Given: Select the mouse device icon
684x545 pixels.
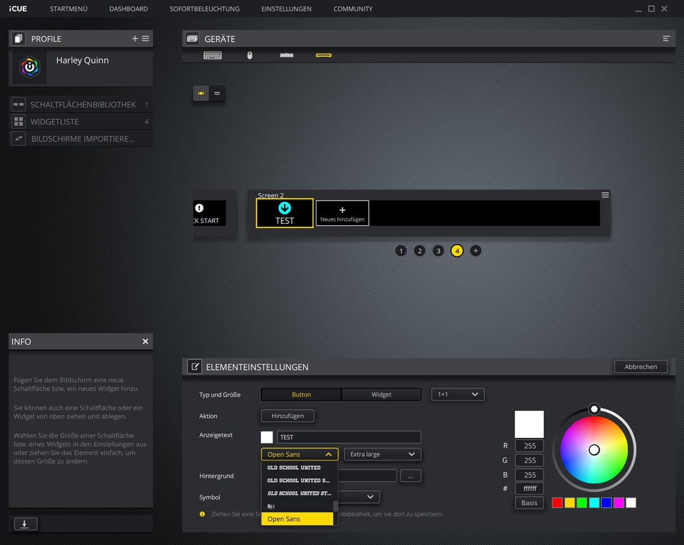Looking at the screenshot, I should click(250, 55).
